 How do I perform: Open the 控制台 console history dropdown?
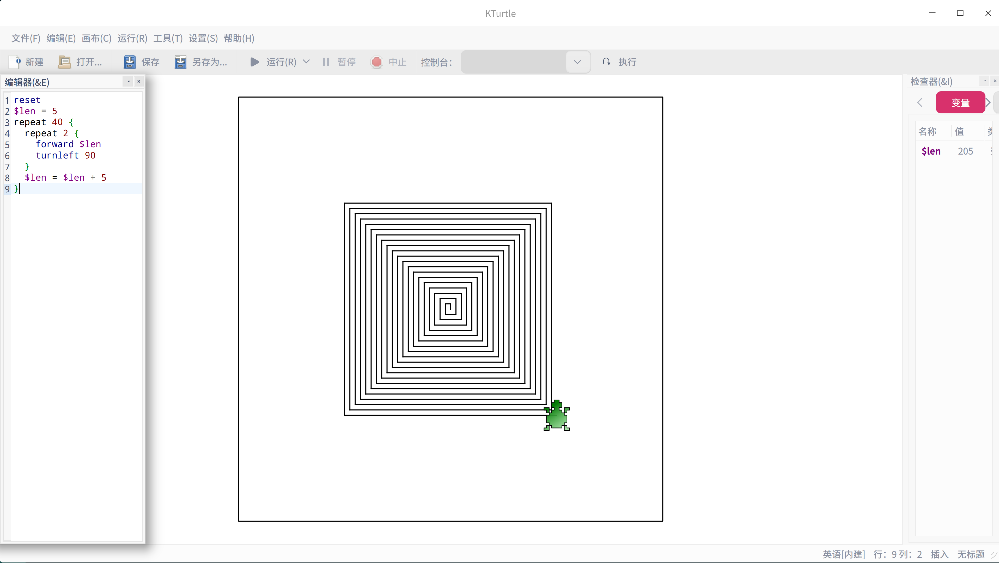tap(577, 62)
